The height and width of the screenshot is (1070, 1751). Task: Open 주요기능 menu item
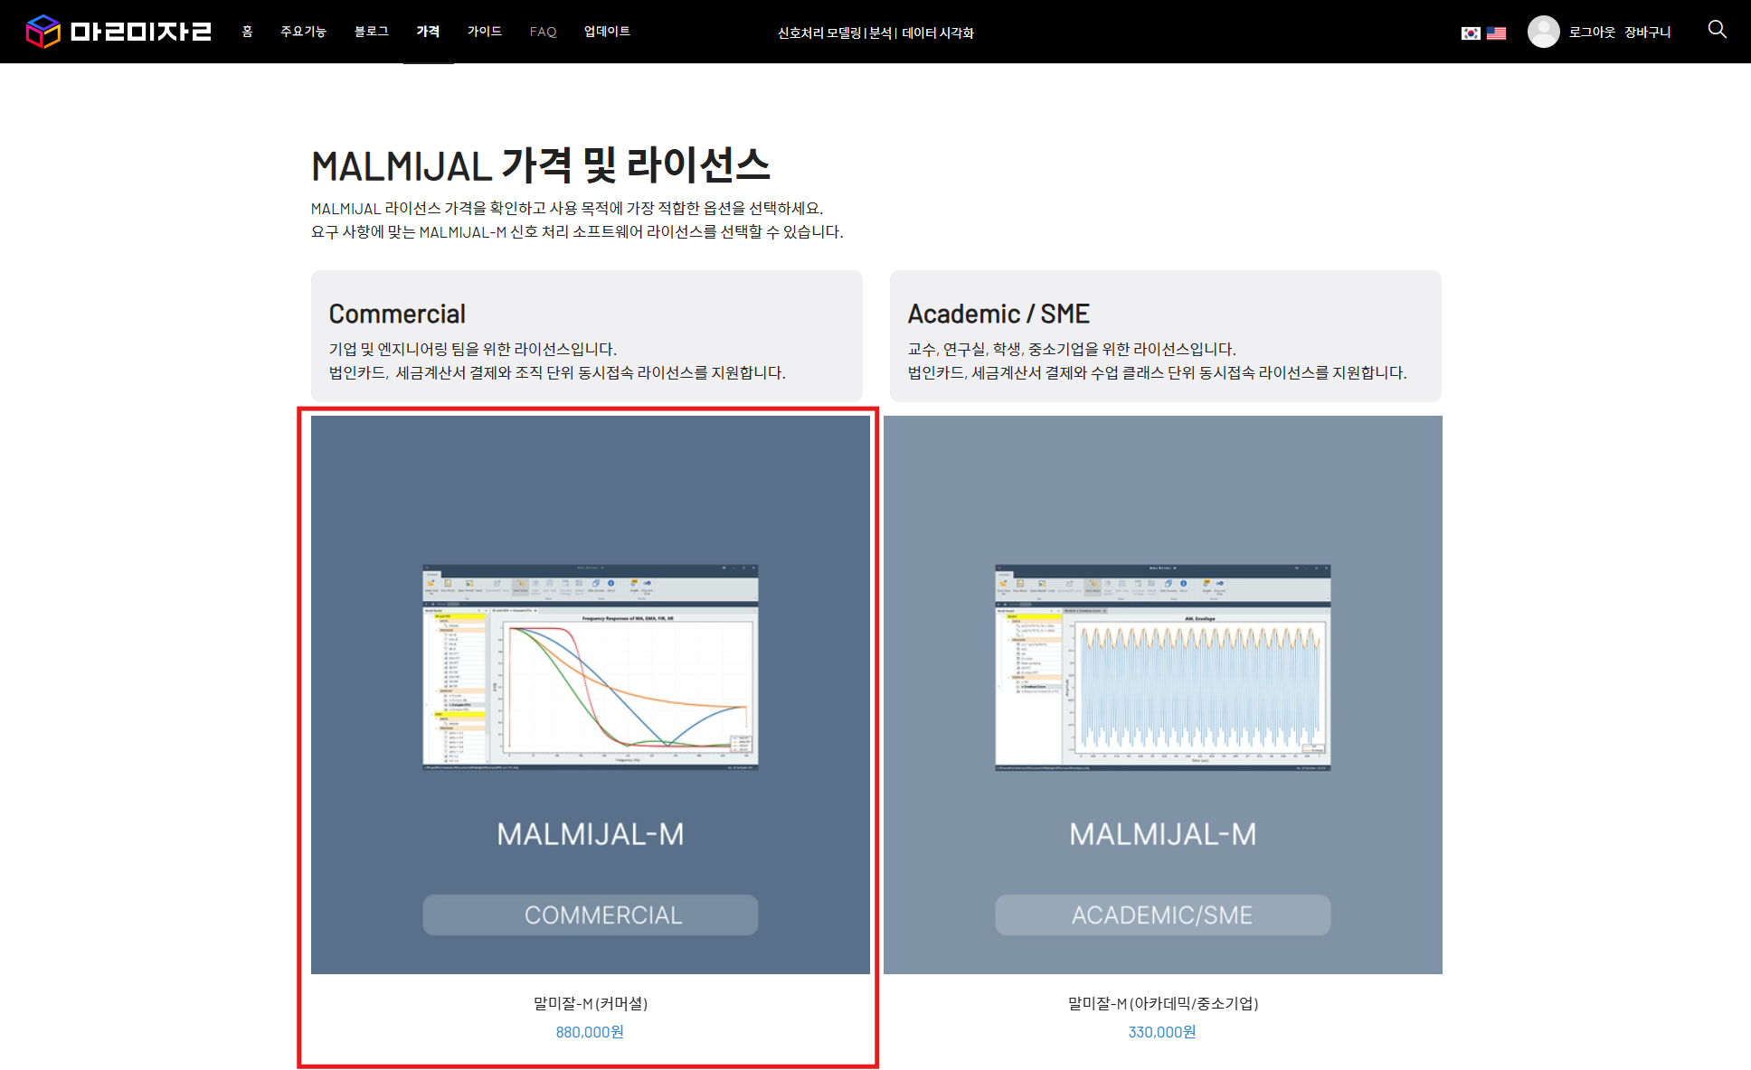[303, 32]
